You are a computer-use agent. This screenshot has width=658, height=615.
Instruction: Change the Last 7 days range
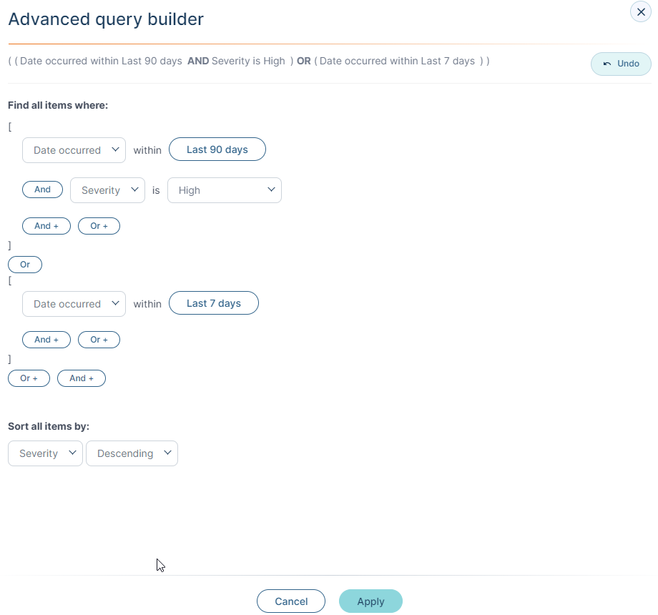pos(214,303)
